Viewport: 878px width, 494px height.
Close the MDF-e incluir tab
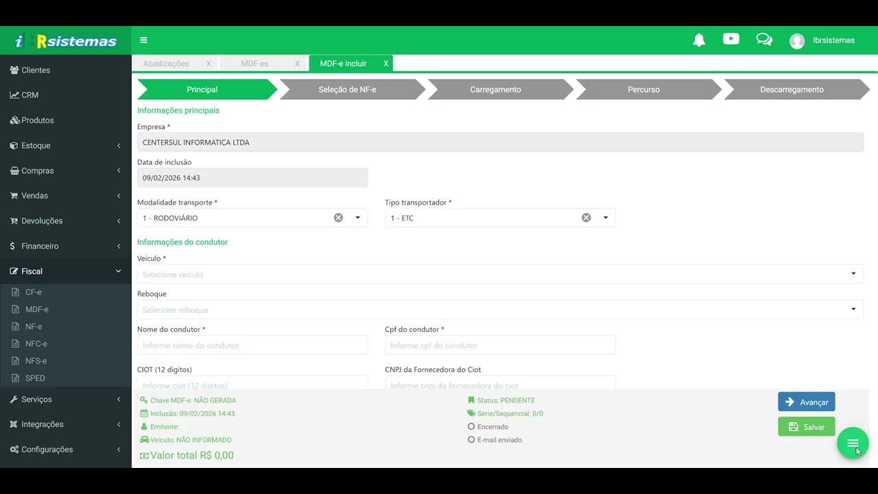click(385, 64)
